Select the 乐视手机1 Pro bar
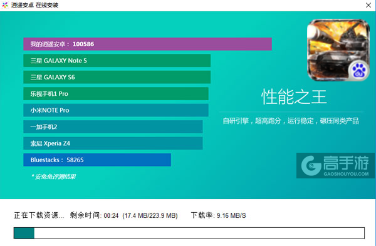Image resolution: width=376 pixels, height=246 pixels. click(x=116, y=94)
